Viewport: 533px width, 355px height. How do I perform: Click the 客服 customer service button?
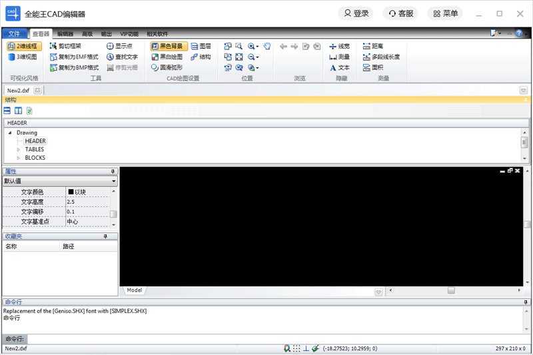coord(400,13)
